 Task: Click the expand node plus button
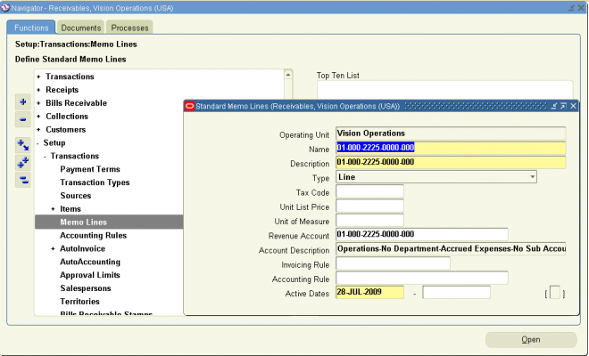23,102
